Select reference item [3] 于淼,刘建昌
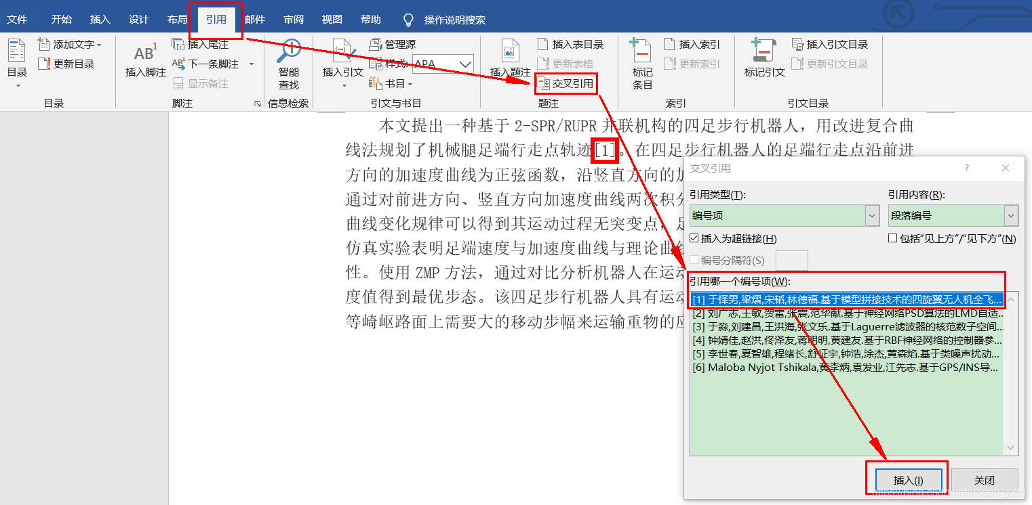 coord(846,327)
